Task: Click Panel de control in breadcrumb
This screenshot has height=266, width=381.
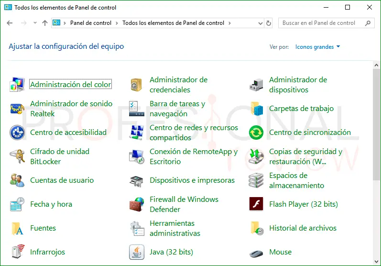Action: click(x=91, y=23)
